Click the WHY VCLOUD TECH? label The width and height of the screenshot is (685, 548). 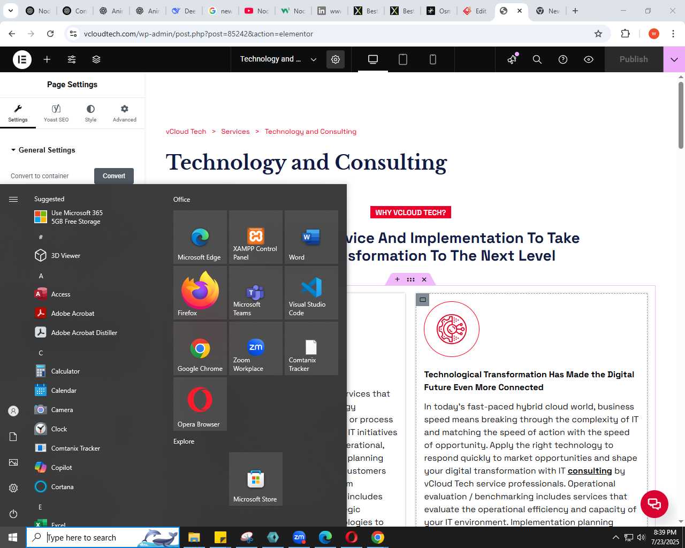(410, 212)
